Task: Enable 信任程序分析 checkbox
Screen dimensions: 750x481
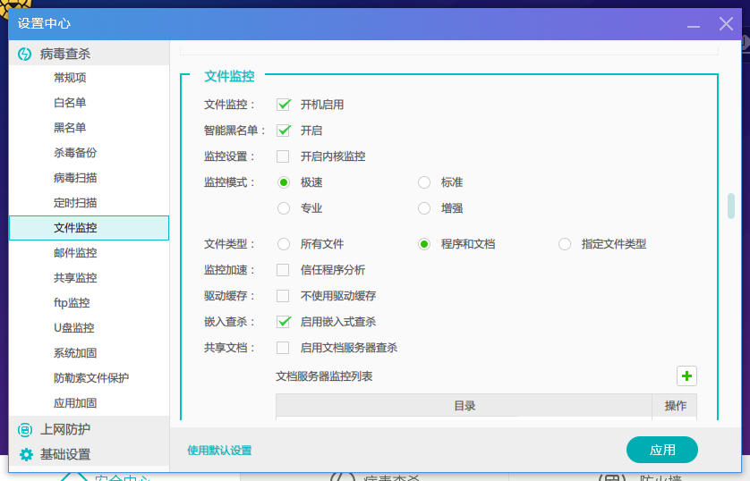Action: point(284,270)
